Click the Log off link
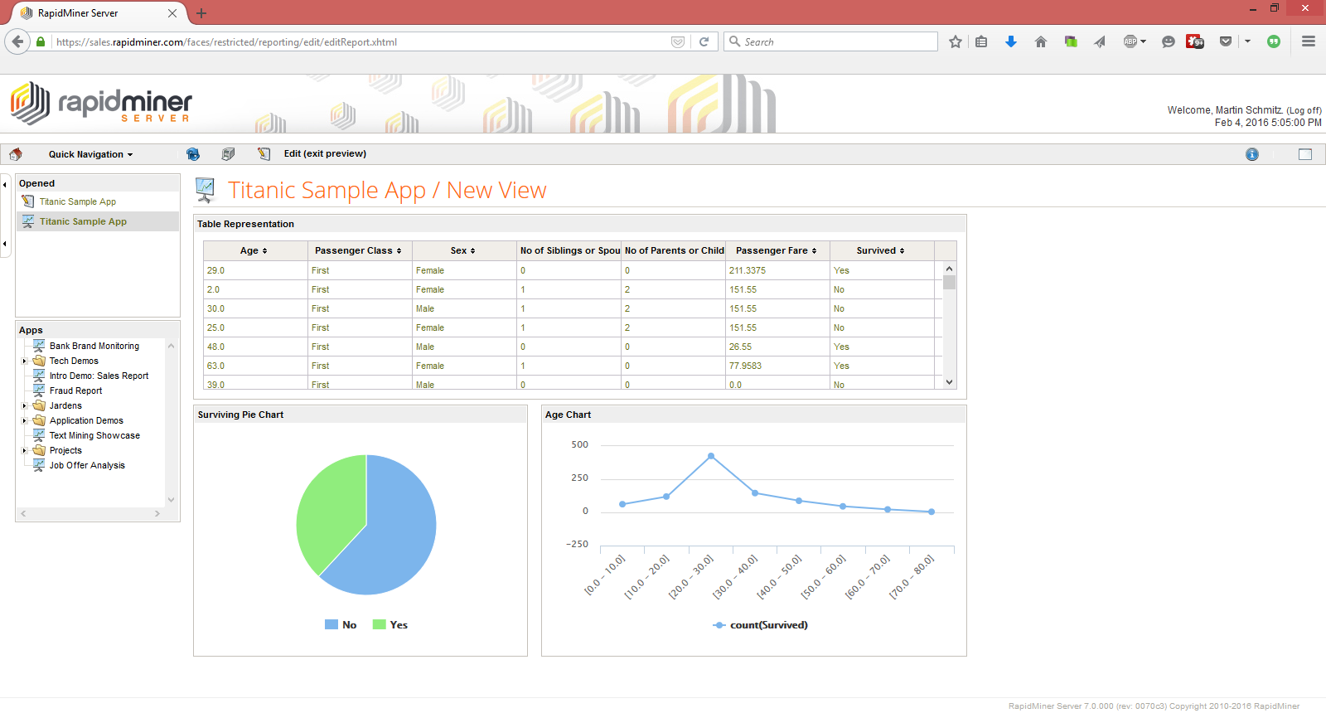The height and width of the screenshot is (713, 1326). click(1304, 110)
